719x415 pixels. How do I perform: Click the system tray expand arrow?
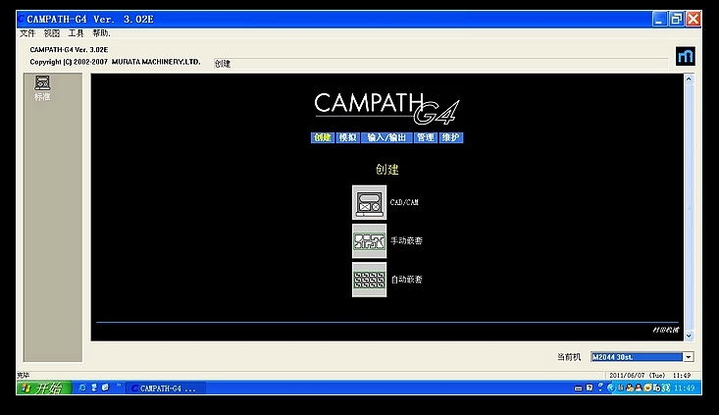point(610,388)
